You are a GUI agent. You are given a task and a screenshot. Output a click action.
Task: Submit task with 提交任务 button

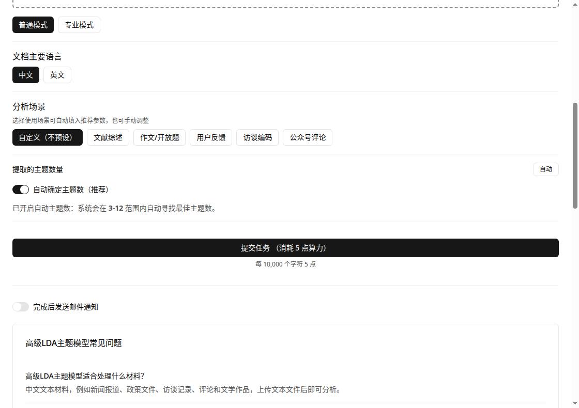[x=285, y=248]
